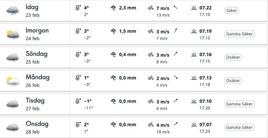Click the Säker badge for Idag
This screenshot has height=138, width=268.
pyautogui.click(x=231, y=11)
